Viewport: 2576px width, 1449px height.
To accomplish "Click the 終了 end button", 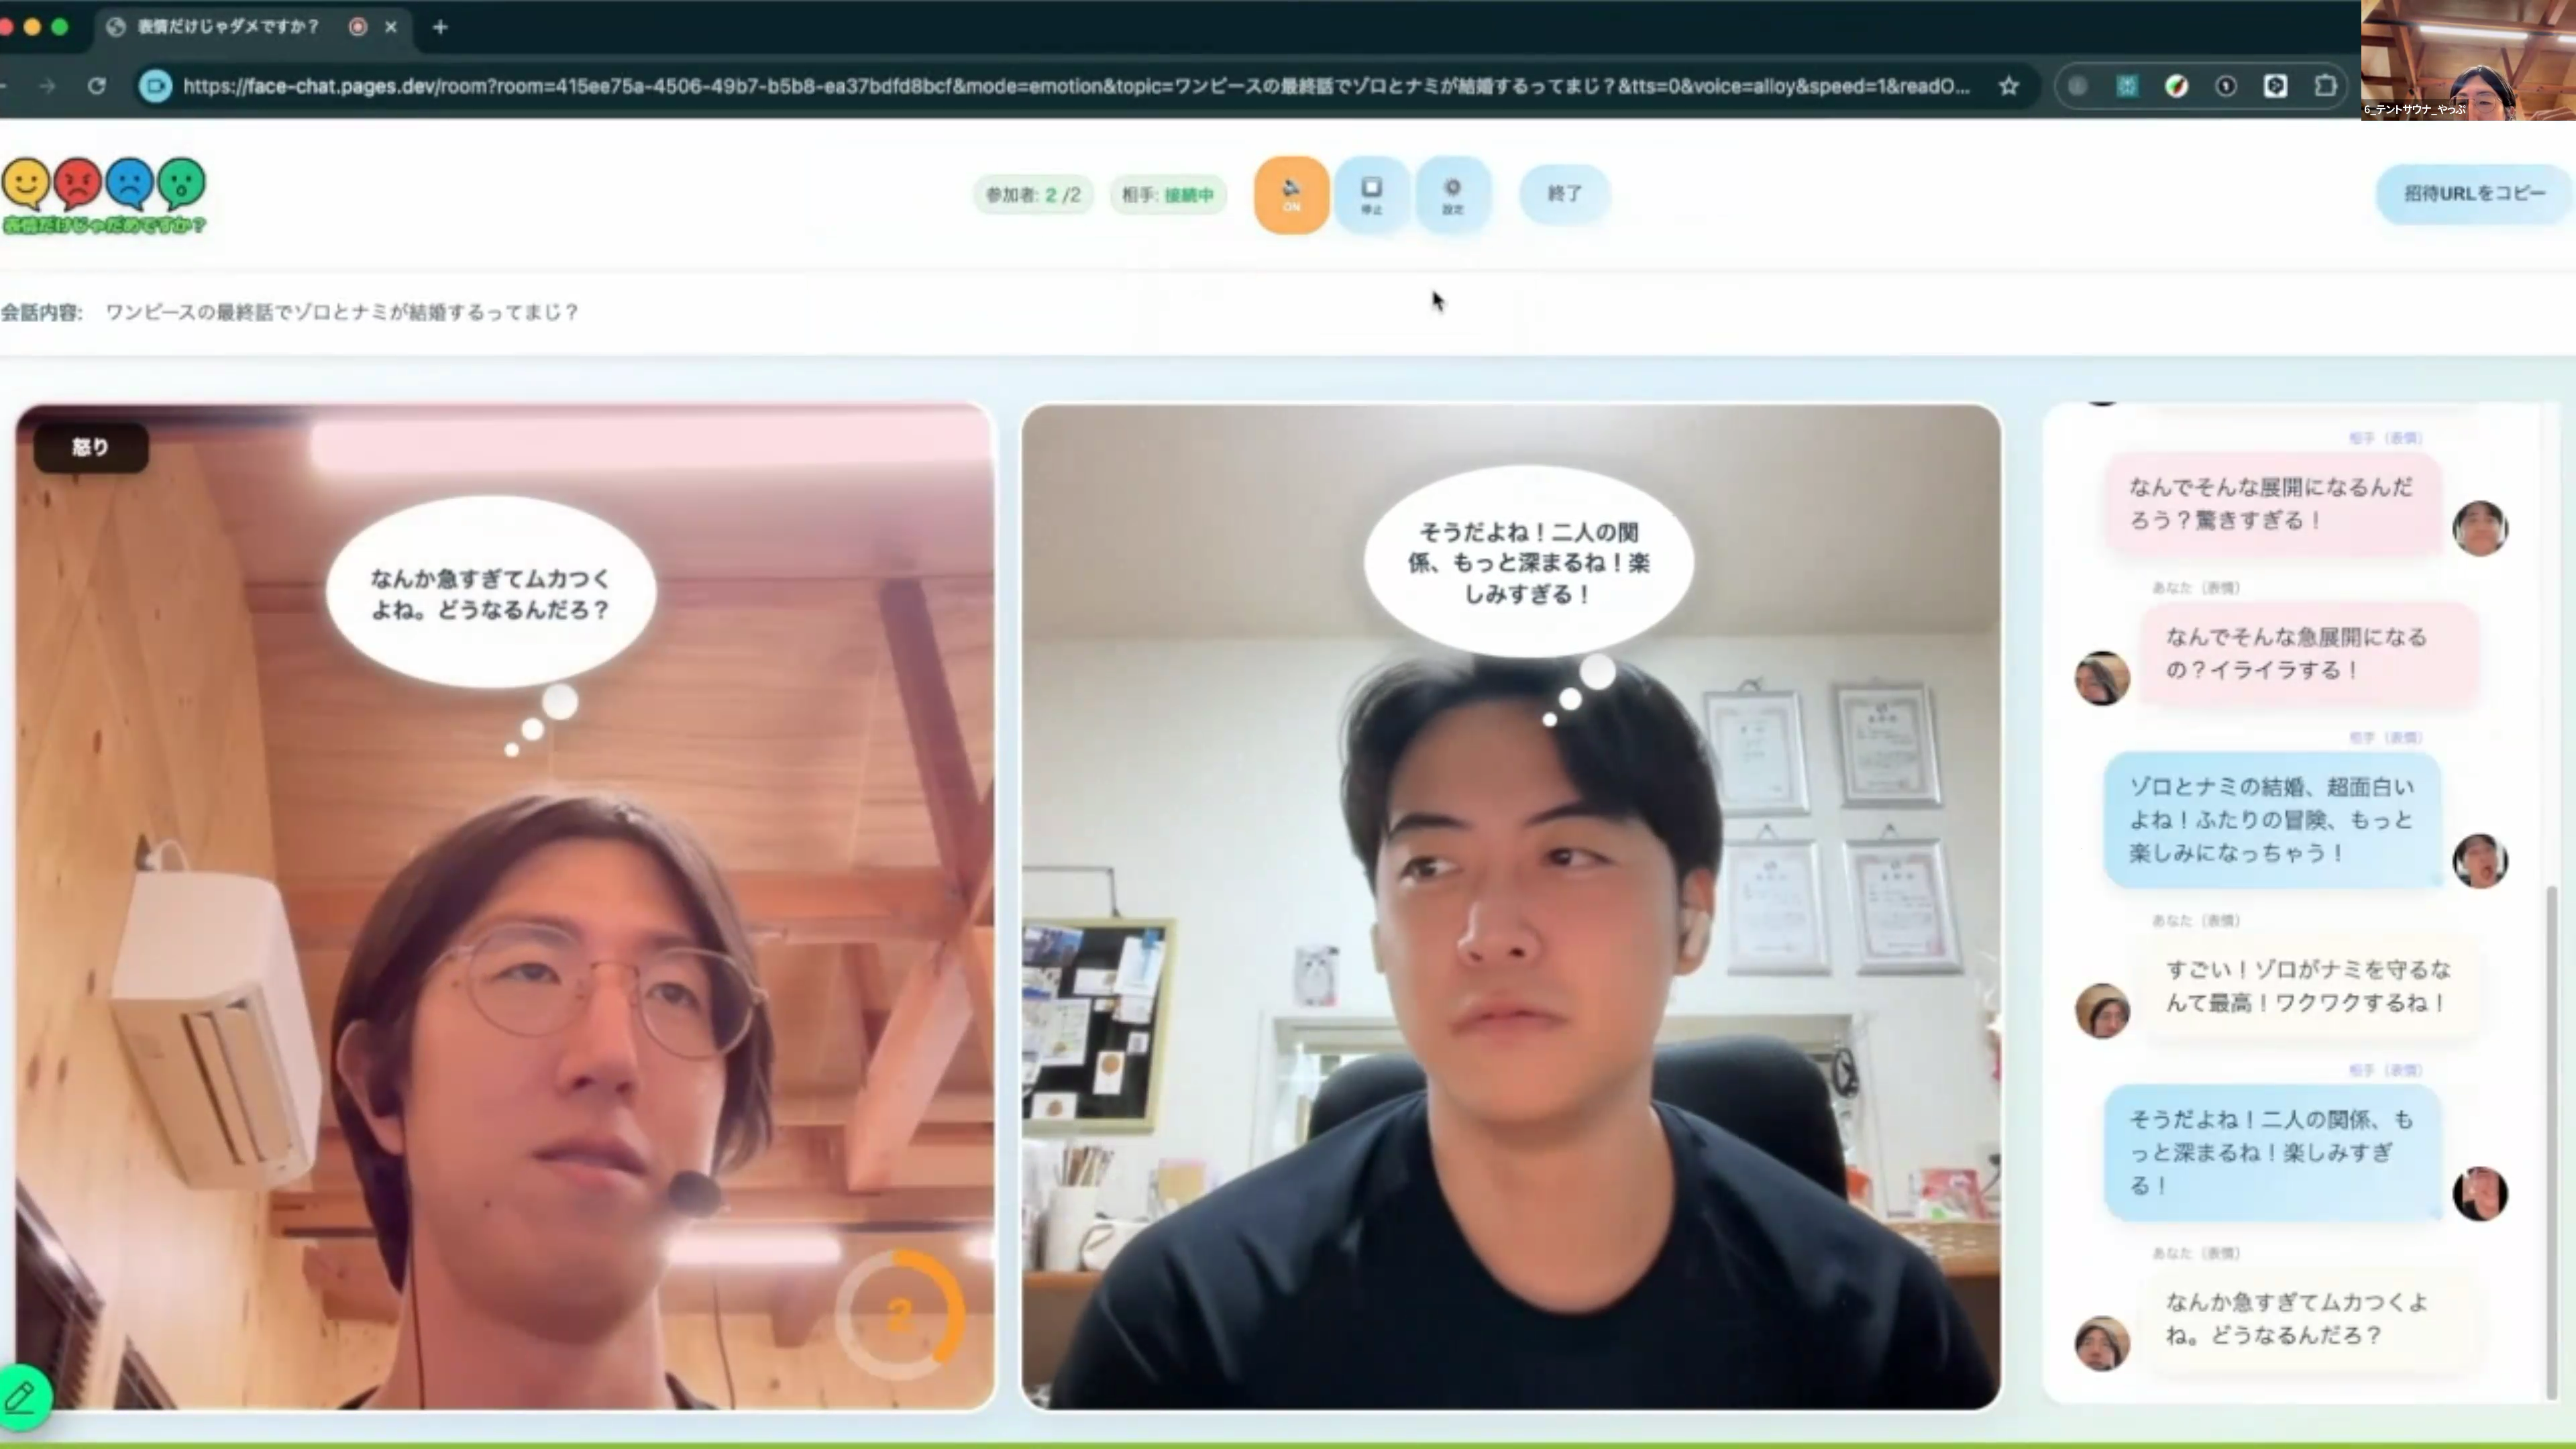I will (x=1564, y=193).
